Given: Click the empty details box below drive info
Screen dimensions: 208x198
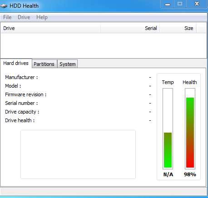Looking at the screenshot, I should point(78,154).
